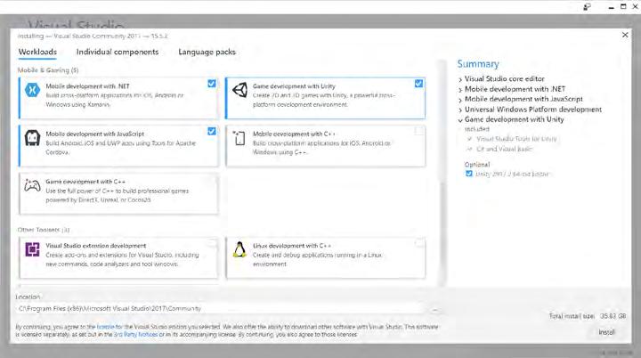Expand Universal Windows Platform development in Summary

tap(460, 110)
